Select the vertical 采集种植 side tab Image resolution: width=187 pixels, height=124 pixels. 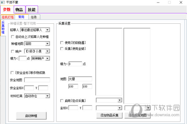pyautogui.click(x=3, y=27)
